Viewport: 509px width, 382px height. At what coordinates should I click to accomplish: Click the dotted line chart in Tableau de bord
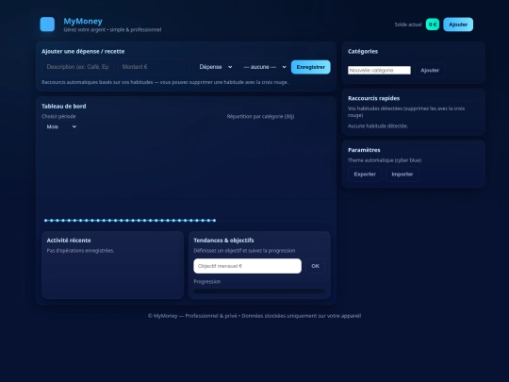pyautogui.click(x=130, y=220)
